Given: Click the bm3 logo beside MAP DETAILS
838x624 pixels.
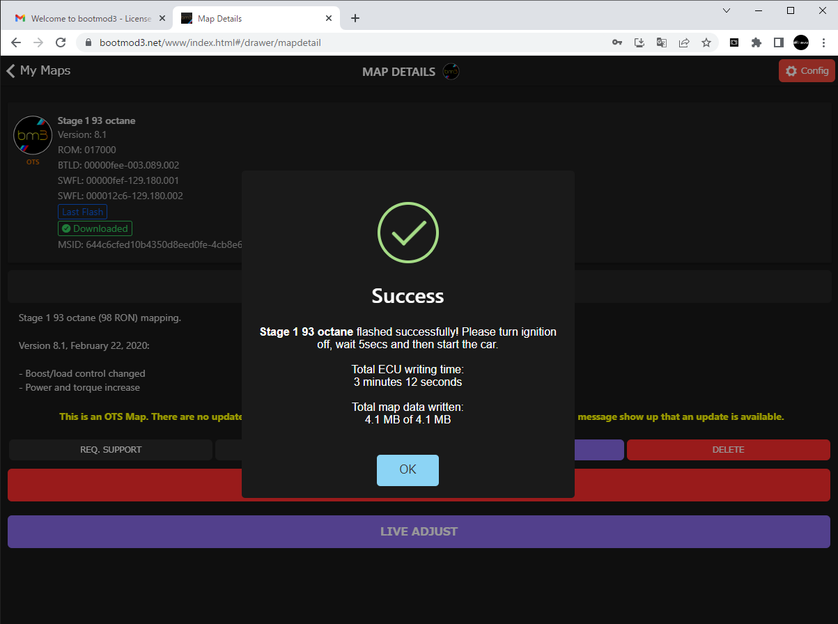Looking at the screenshot, I should pyautogui.click(x=451, y=72).
